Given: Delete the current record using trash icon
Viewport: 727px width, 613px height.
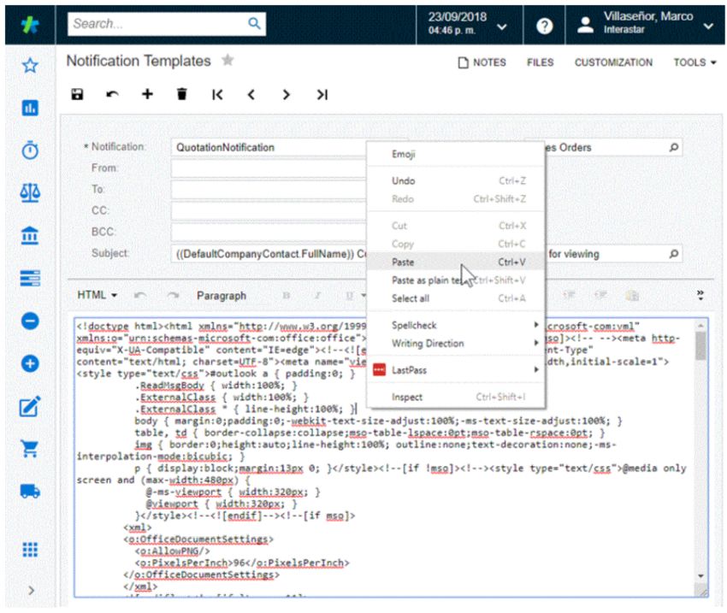Looking at the screenshot, I should 181,95.
